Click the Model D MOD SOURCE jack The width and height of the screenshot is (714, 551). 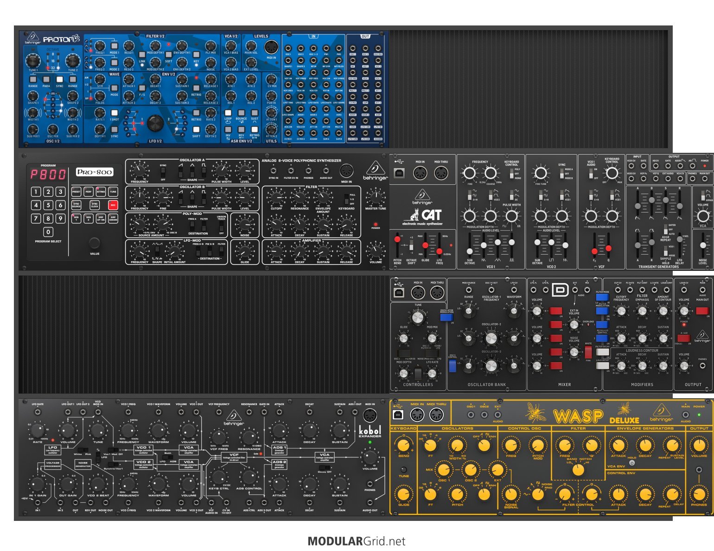(x=469, y=290)
